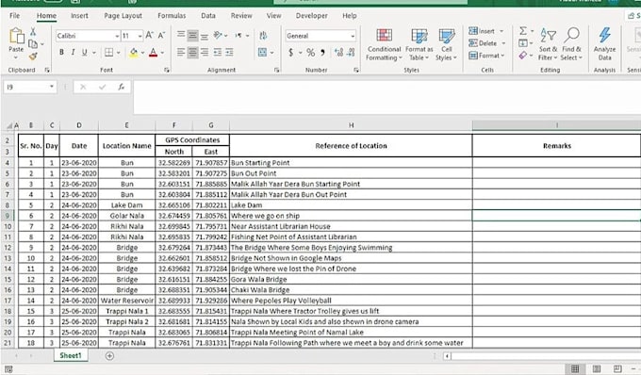Apply Percent Style
The height and width of the screenshot is (375, 641).
coord(311,52)
